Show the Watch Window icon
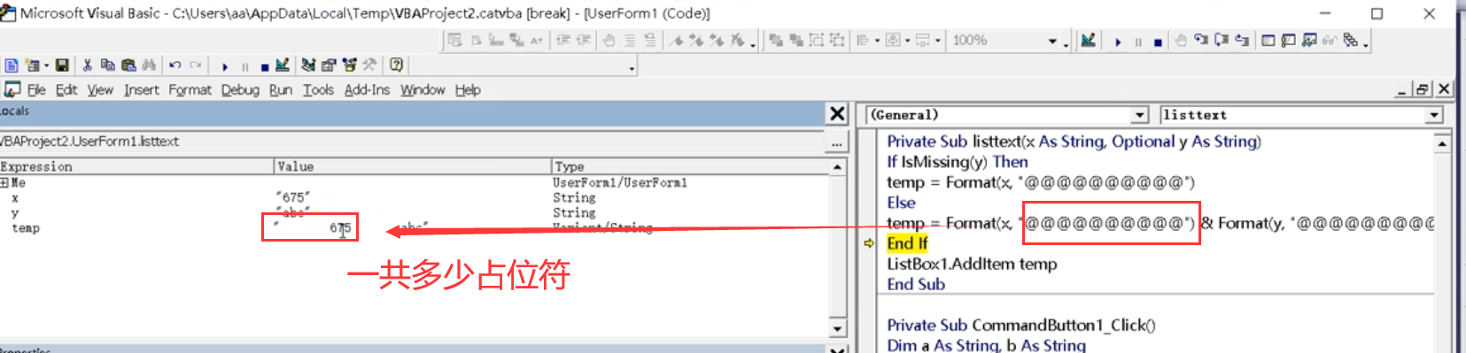 [1309, 41]
